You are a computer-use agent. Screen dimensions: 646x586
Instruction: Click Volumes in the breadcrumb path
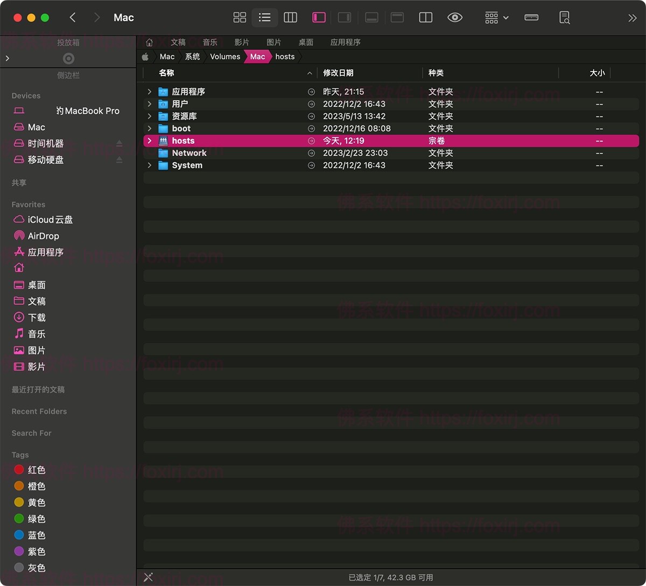point(225,57)
